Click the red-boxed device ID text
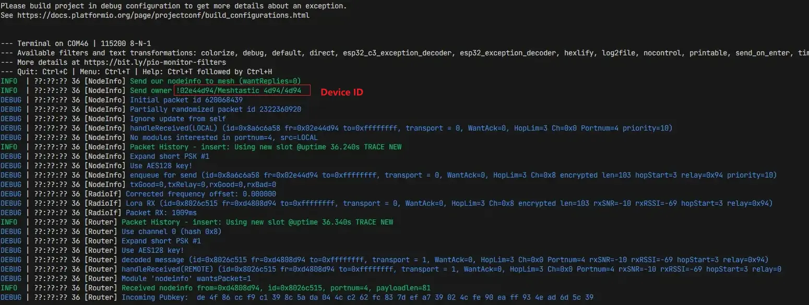Image resolution: width=809 pixels, height=305 pixels. point(239,90)
